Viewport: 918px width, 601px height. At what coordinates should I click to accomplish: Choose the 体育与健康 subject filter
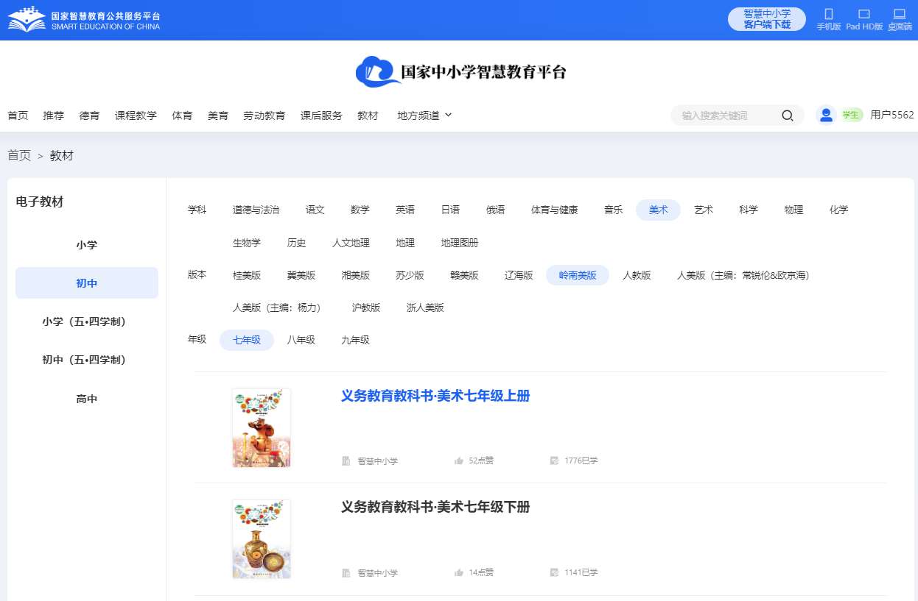[554, 210]
